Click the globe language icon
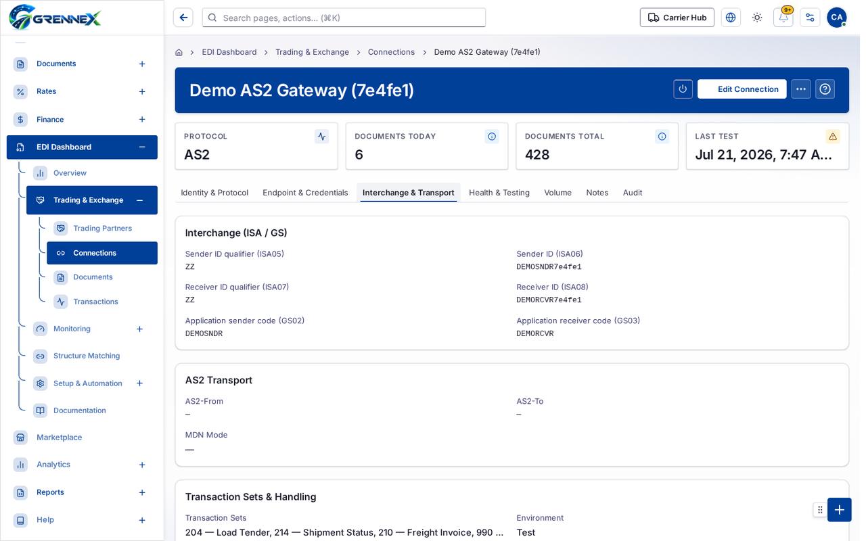866x541 pixels. click(731, 18)
